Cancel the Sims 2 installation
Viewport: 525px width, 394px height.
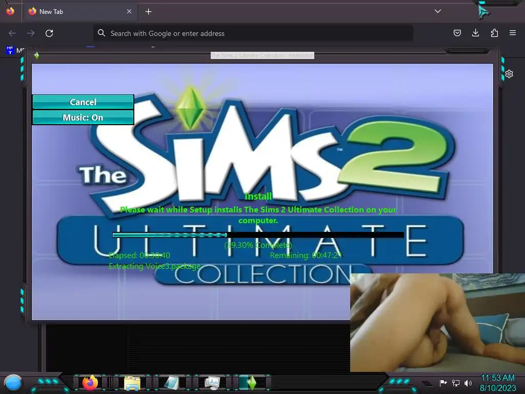(x=83, y=102)
